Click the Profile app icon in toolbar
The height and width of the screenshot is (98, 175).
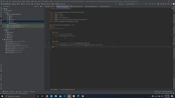click(151, 4)
